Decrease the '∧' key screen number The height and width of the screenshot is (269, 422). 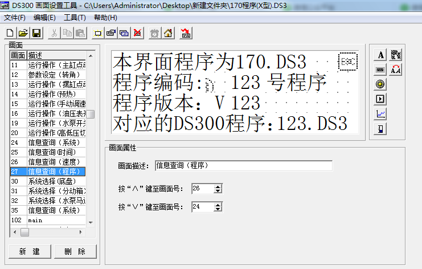pyautogui.click(x=218, y=191)
